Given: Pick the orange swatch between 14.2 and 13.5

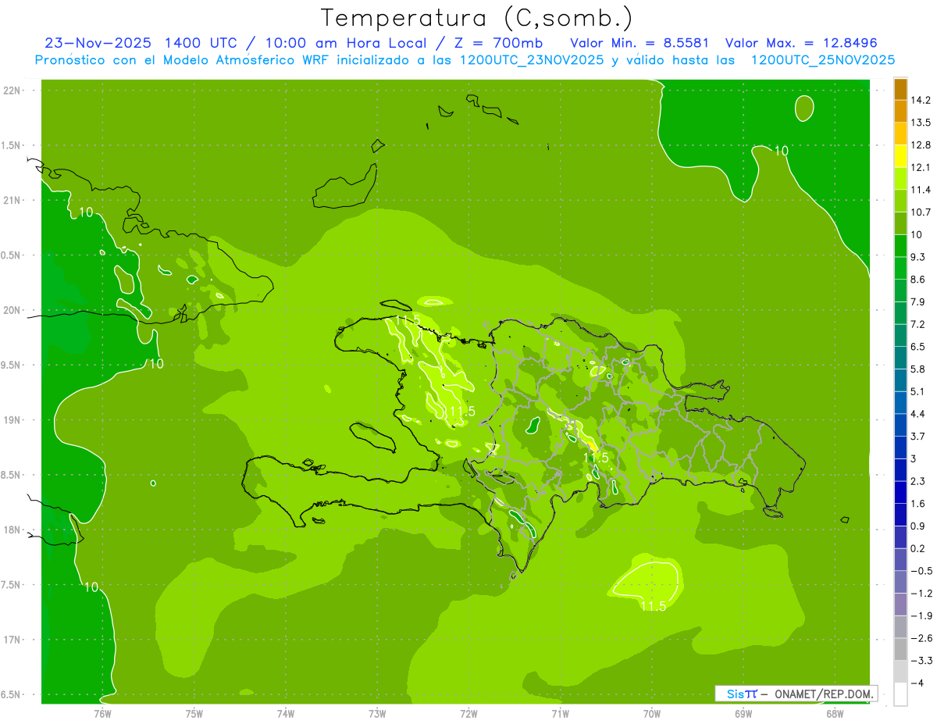Looking at the screenshot, I should coord(900,111).
